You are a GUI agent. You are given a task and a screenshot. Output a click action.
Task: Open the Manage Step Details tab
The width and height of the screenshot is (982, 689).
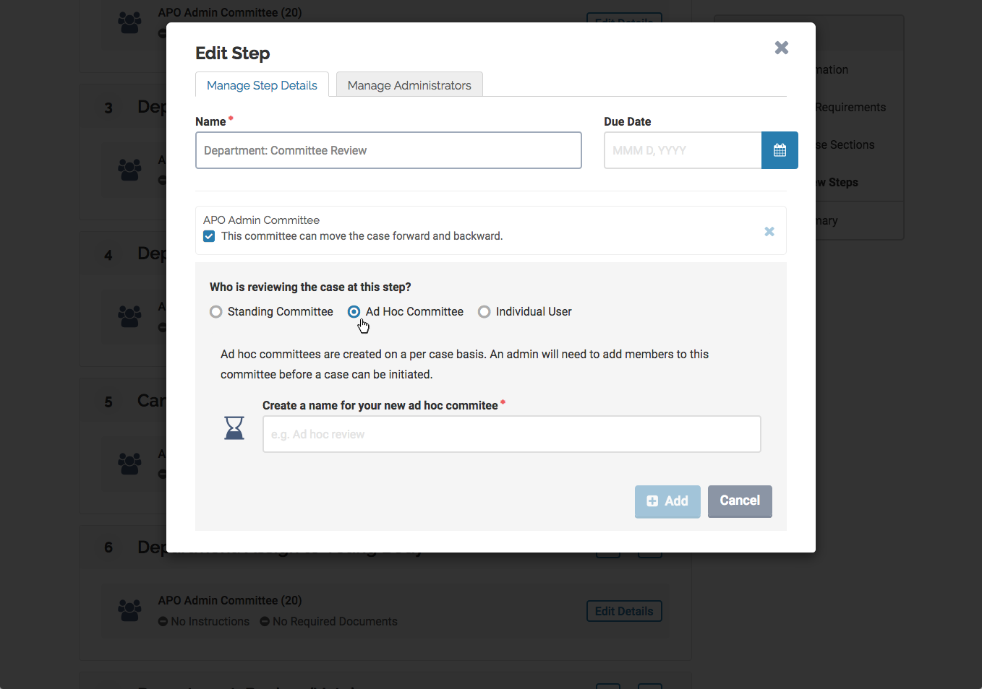click(262, 85)
